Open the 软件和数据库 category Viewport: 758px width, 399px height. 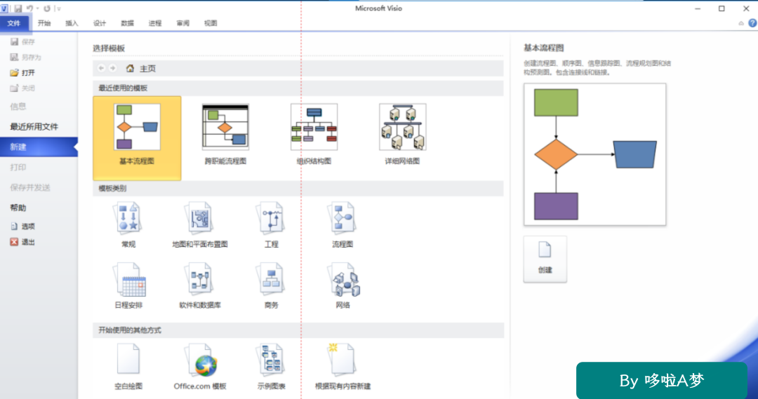(x=199, y=286)
